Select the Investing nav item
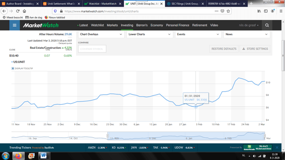Image resolution: width=285 pixels, height=160 pixels. click(x=127, y=25)
